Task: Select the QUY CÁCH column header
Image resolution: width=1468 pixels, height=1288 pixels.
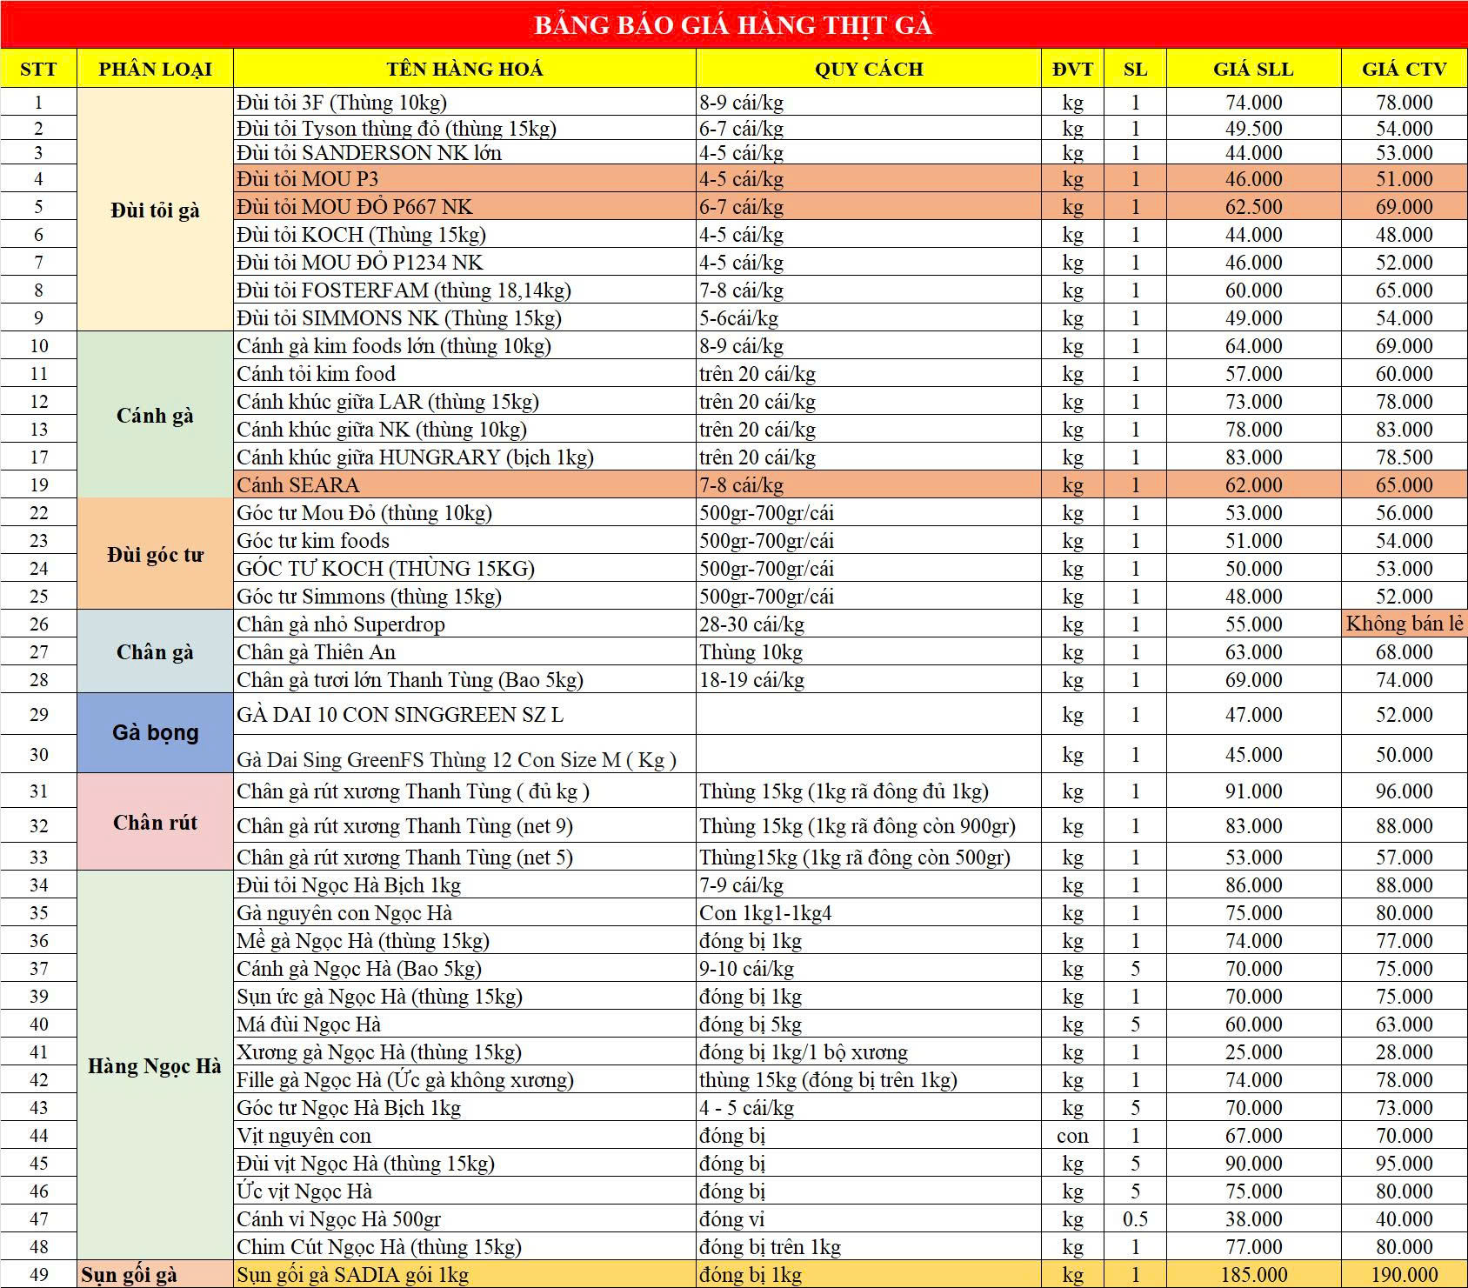Action: click(x=868, y=69)
